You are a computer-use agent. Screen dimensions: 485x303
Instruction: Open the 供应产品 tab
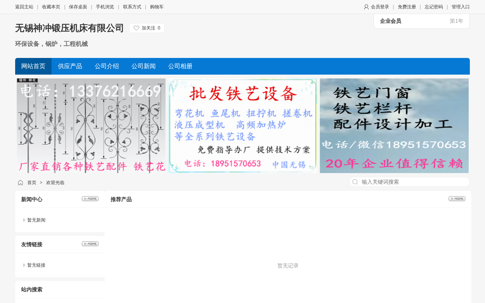pyautogui.click(x=70, y=66)
